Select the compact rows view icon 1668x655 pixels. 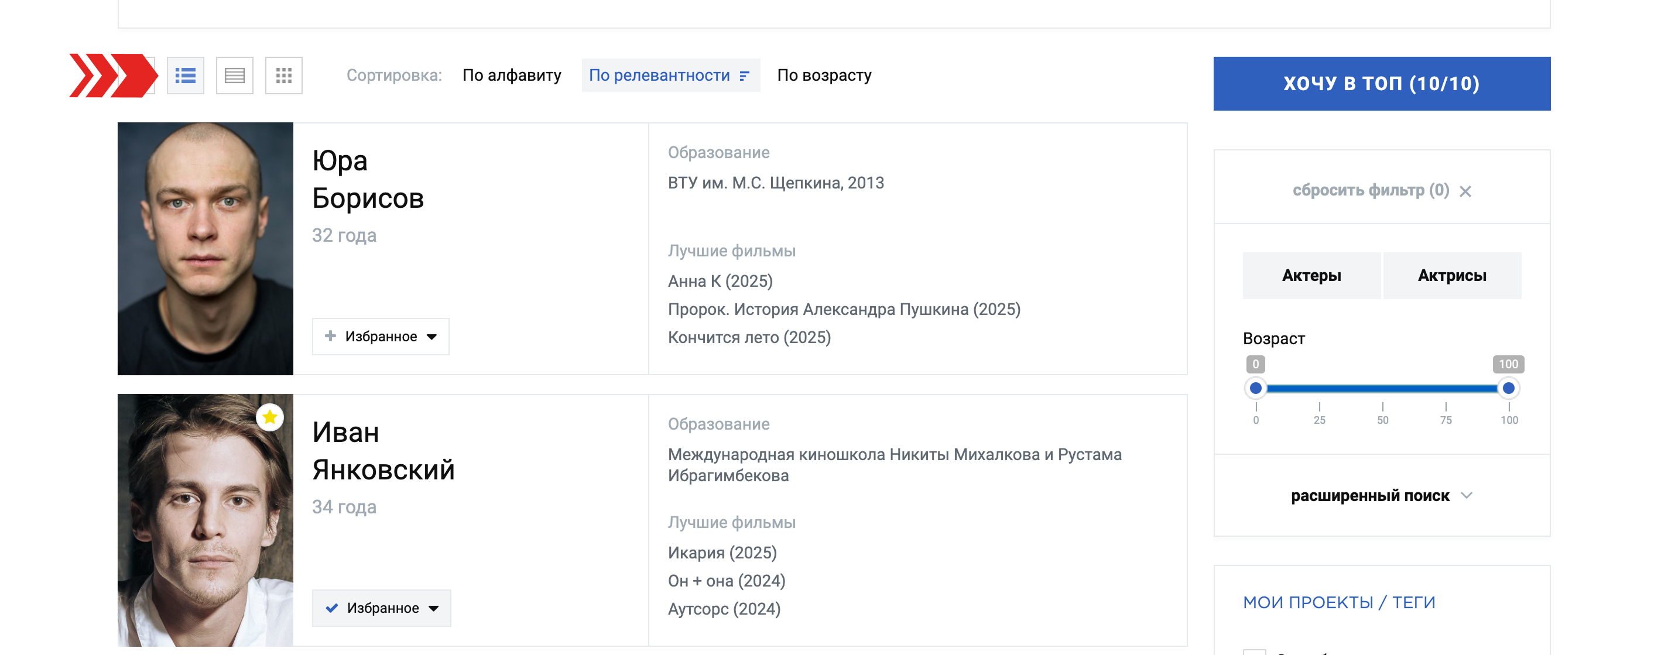pyautogui.click(x=234, y=76)
